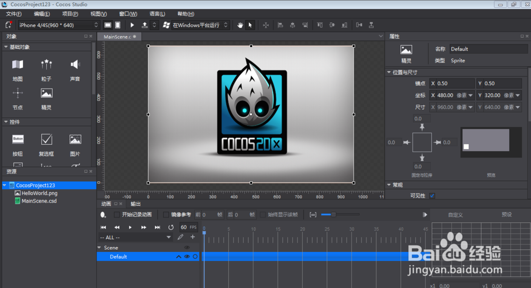Uncheck the 可见性 visibility checkbox
This screenshot has height=288, width=531.
coord(432,196)
